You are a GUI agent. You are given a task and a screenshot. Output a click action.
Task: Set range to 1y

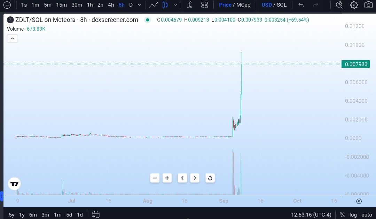[x=22, y=215]
